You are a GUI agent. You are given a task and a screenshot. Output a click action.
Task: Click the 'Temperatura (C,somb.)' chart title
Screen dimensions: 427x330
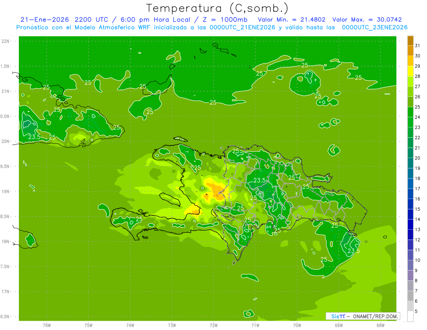click(217, 8)
